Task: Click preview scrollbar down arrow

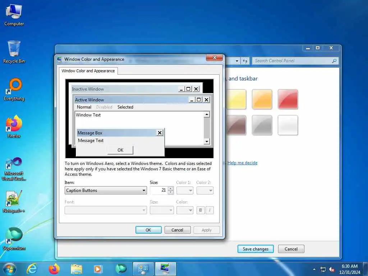Action: (207, 141)
